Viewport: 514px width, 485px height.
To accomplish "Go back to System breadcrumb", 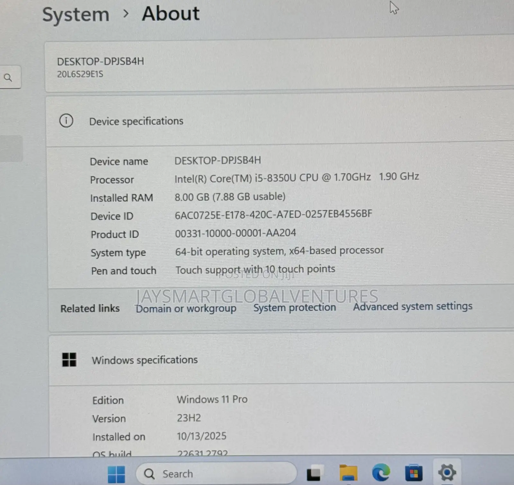I will pos(76,15).
